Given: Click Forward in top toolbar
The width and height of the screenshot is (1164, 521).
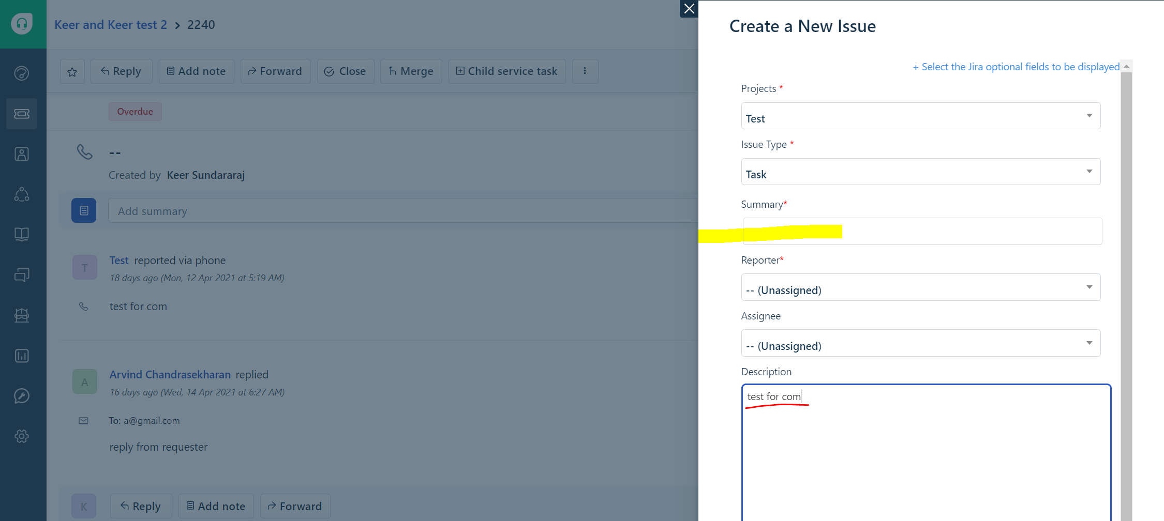Looking at the screenshot, I should [x=276, y=71].
